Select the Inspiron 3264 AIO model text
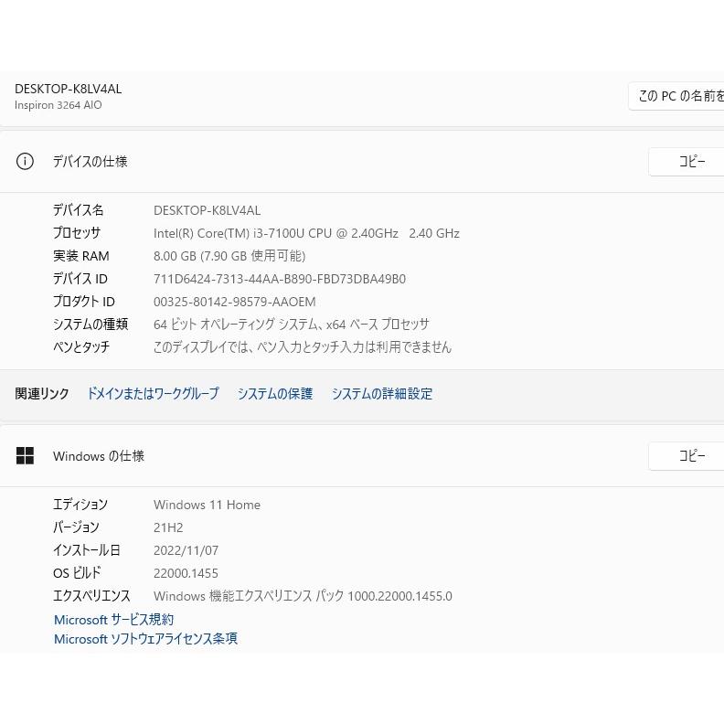Viewport: 724px width, 724px height. (x=59, y=105)
